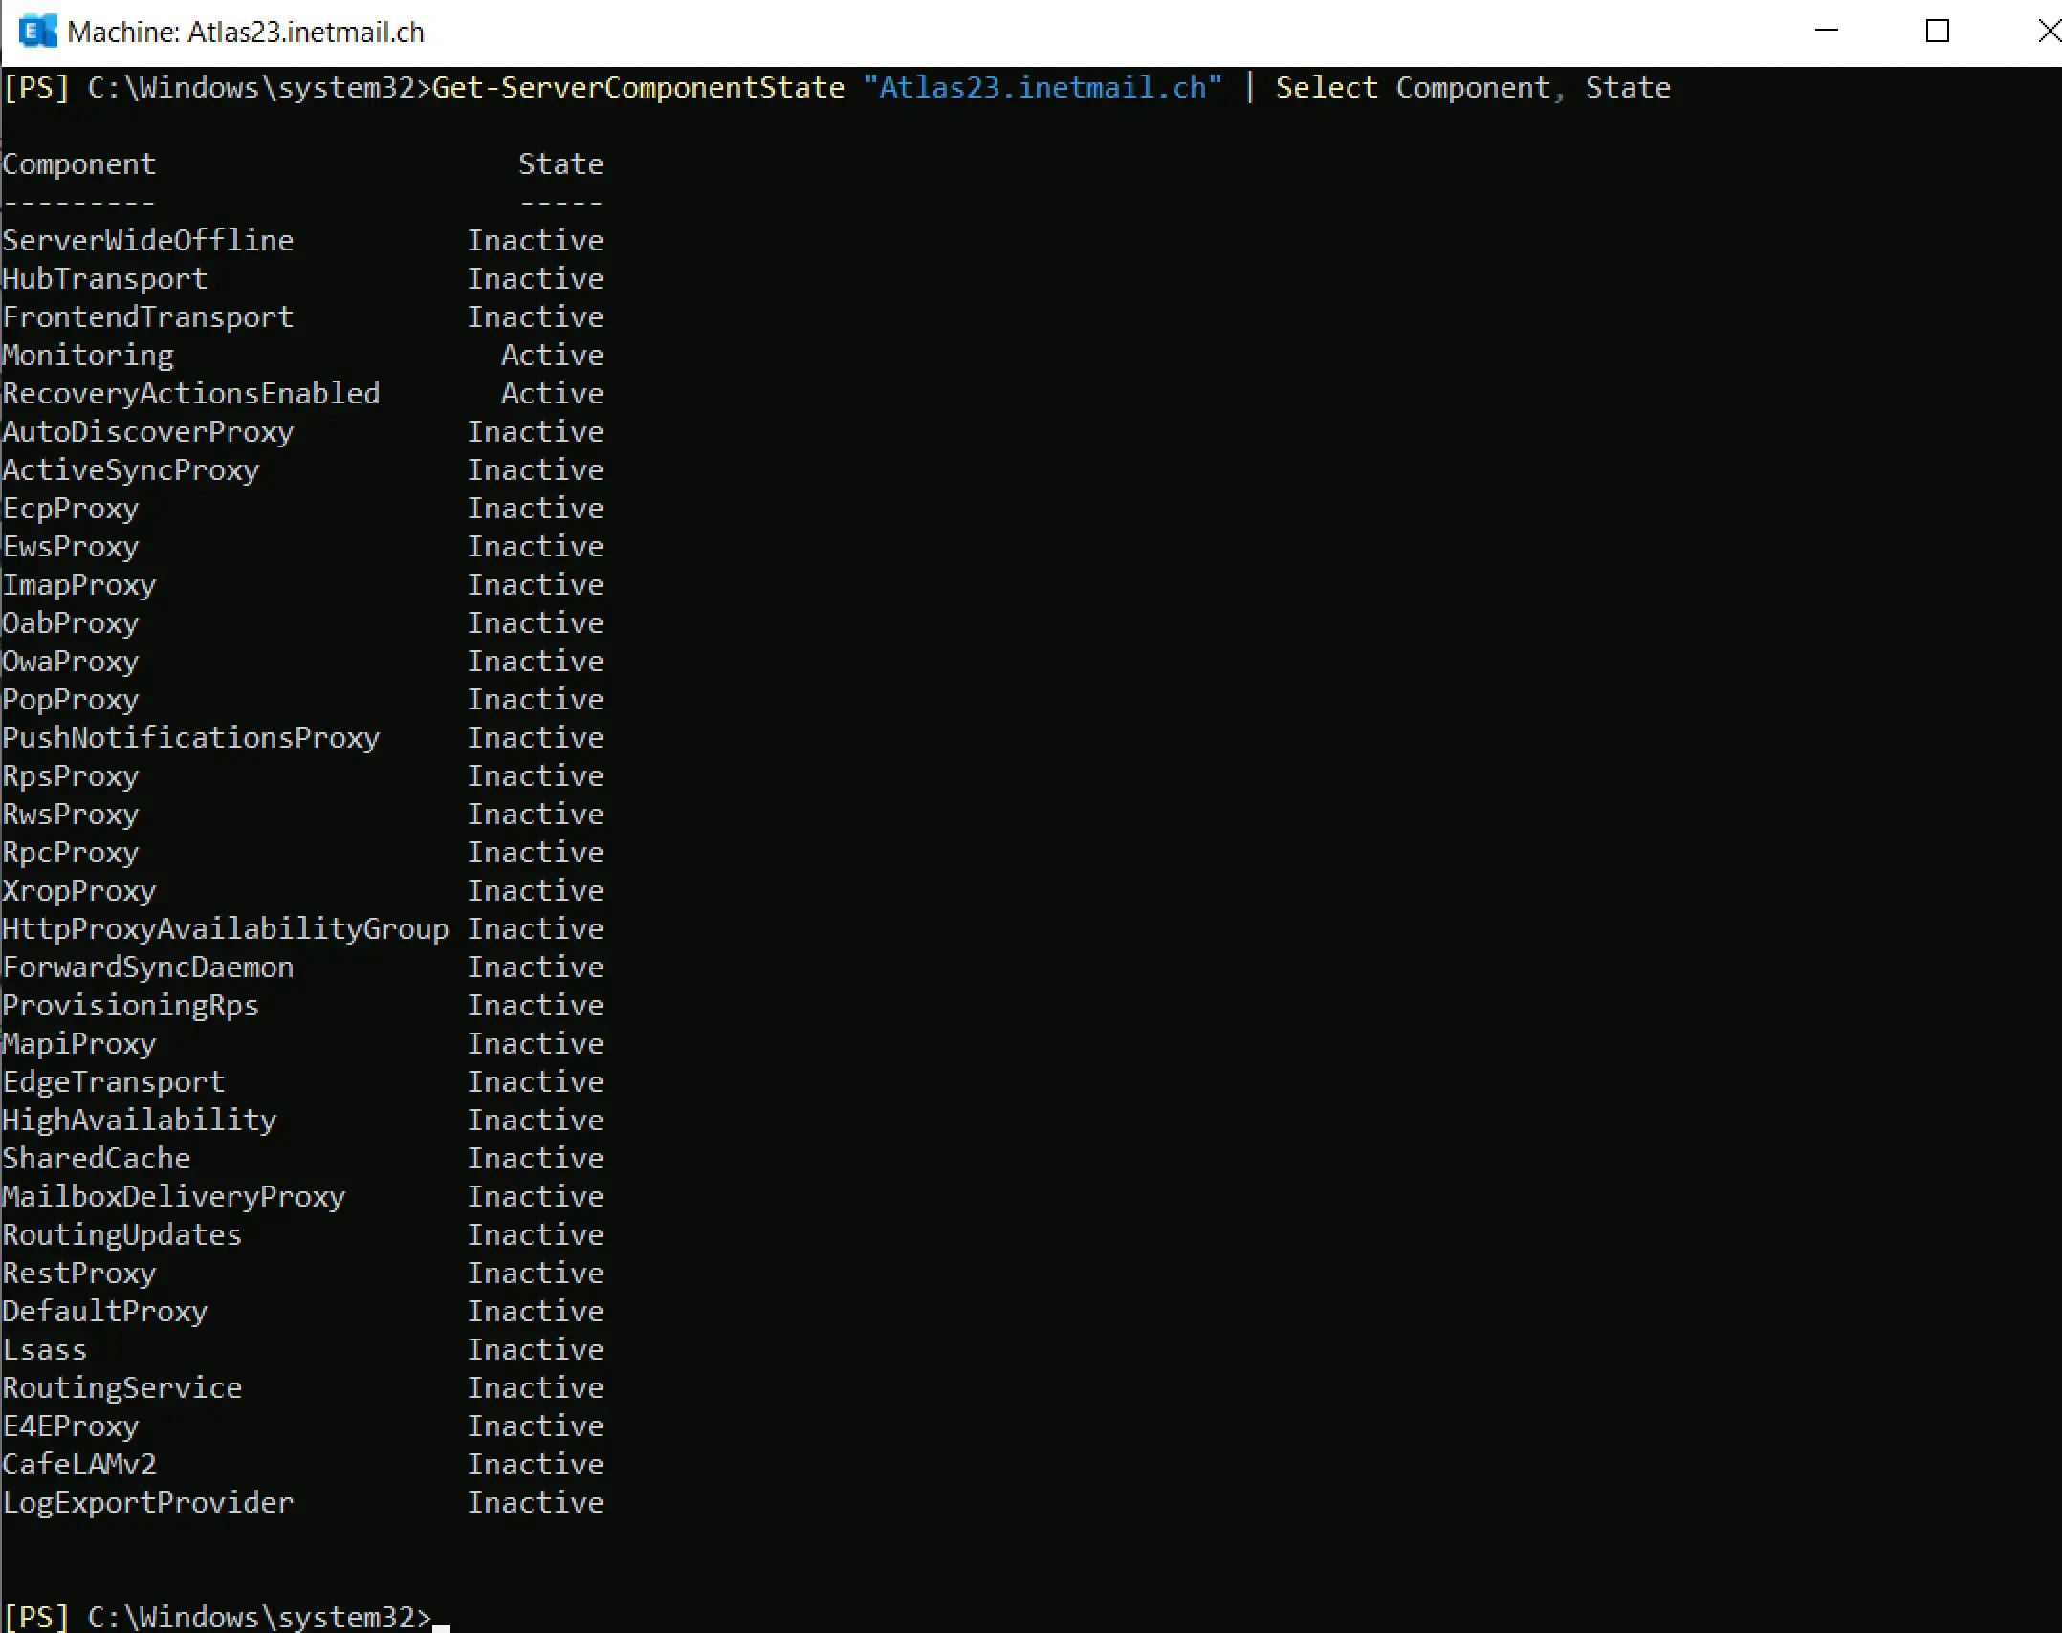Image resolution: width=2062 pixels, height=1633 pixels.
Task: Minimize the console window
Action: click(1827, 31)
